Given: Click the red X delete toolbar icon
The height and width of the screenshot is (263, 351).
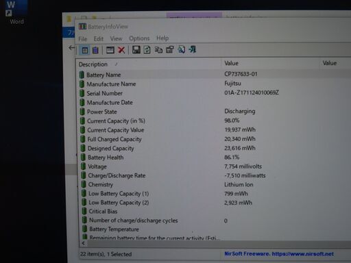Looking at the screenshot, I should coord(121,50).
